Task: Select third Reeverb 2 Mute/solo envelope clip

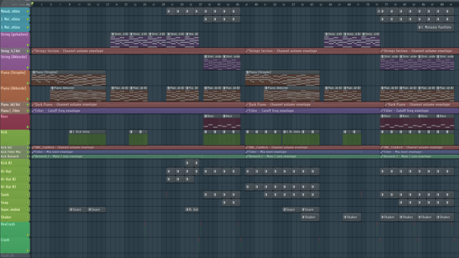Action: tap(419, 157)
